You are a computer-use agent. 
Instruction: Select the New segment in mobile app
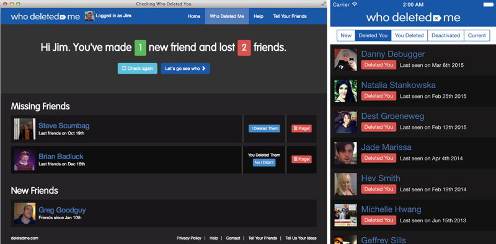(346, 35)
